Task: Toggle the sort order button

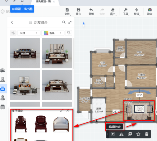Action: tap(13, 33)
